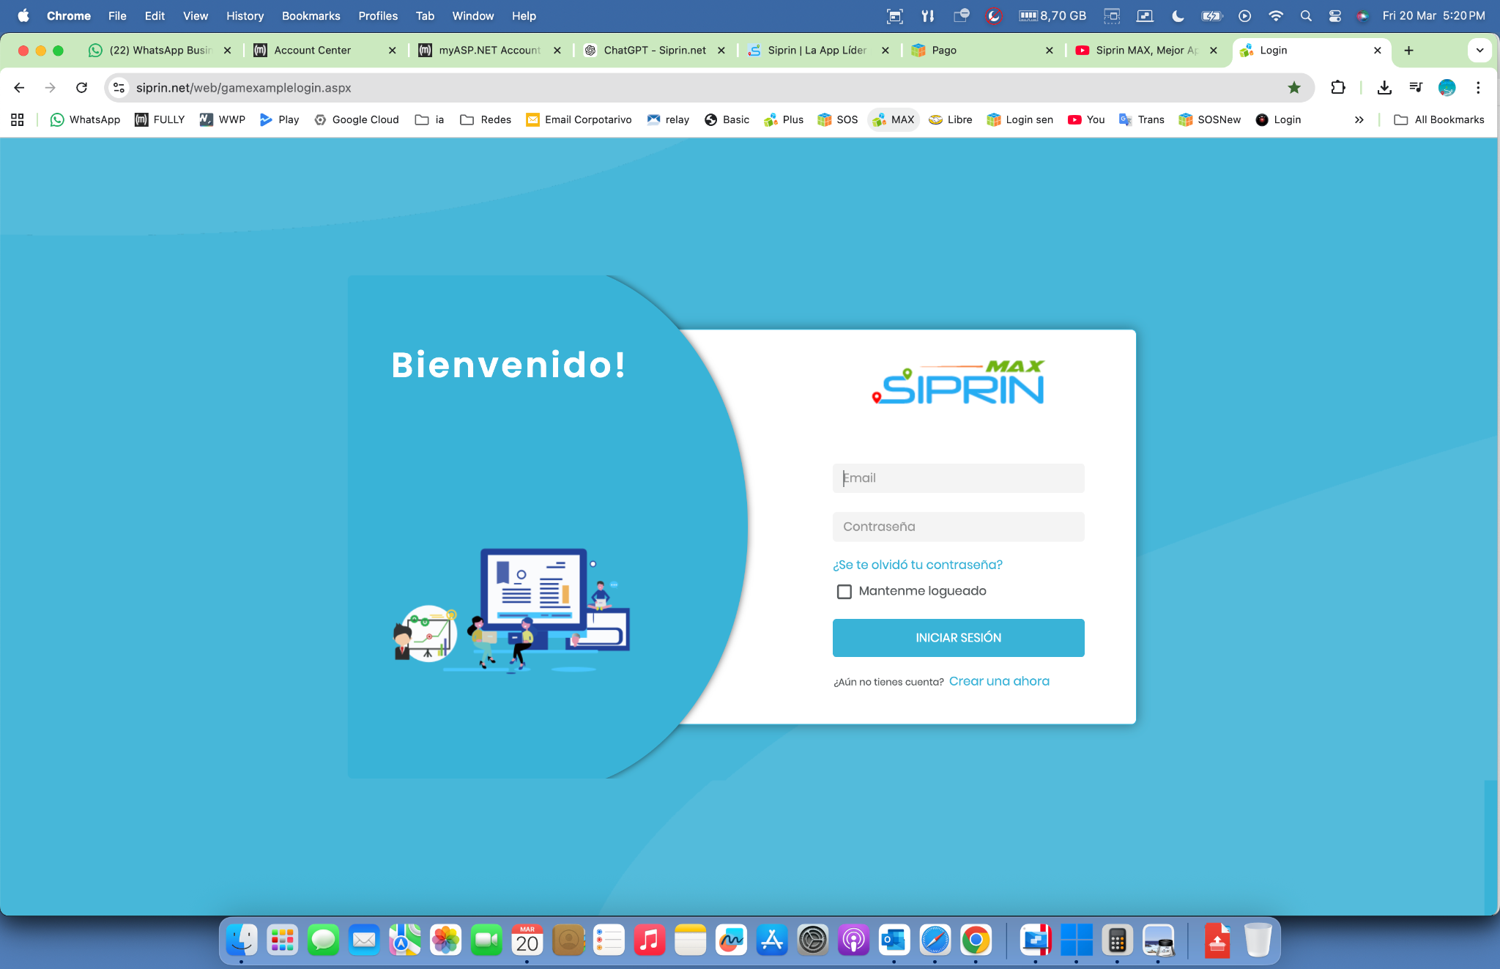Reload the page with the refresh icon
This screenshot has width=1500, height=969.
[x=81, y=88]
